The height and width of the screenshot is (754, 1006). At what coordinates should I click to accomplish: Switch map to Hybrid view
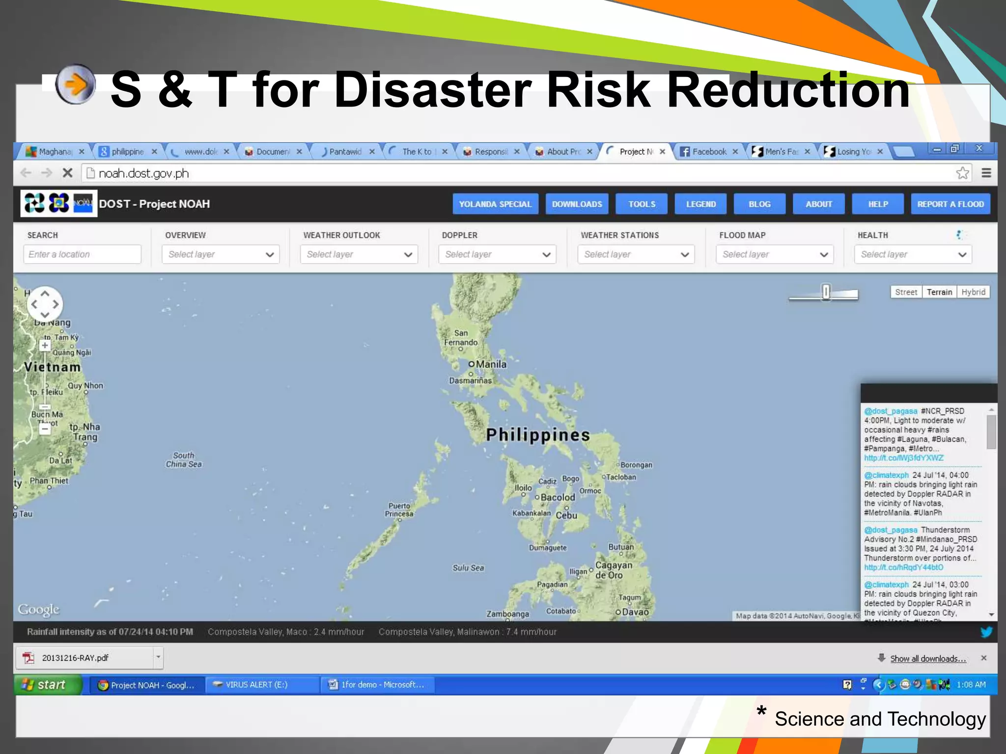(973, 292)
